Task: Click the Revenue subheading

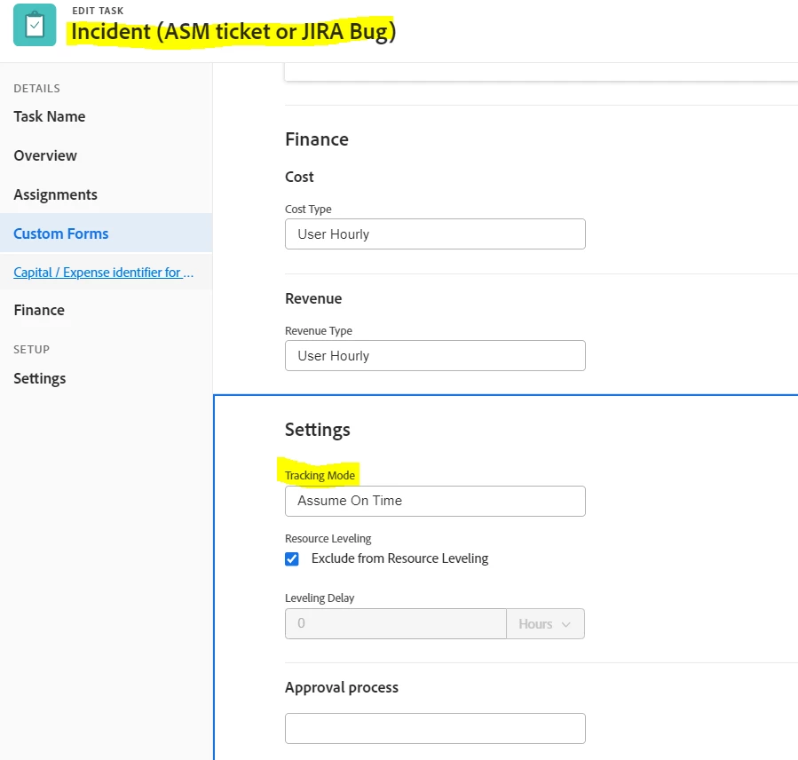Action: (313, 299)
